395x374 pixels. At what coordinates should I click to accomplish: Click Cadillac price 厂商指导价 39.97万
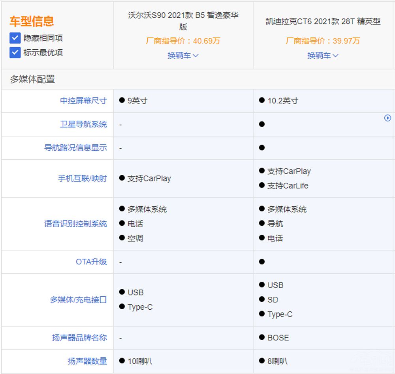click(323, 41)
